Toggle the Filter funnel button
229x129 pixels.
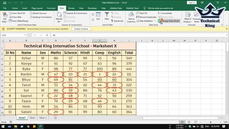pyautogui.click(x=107, y=16)
